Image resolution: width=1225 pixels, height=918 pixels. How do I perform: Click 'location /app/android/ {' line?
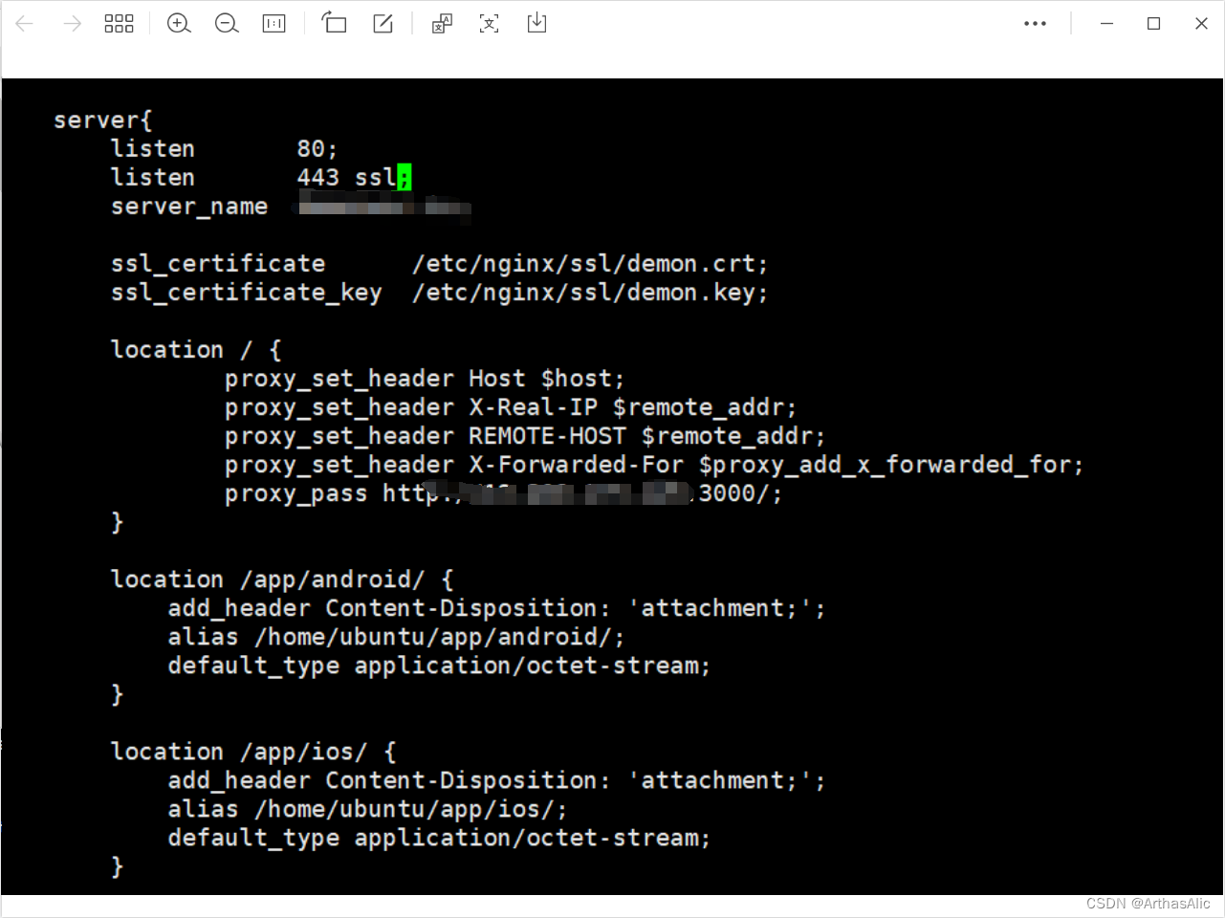[x=282, y=579]
